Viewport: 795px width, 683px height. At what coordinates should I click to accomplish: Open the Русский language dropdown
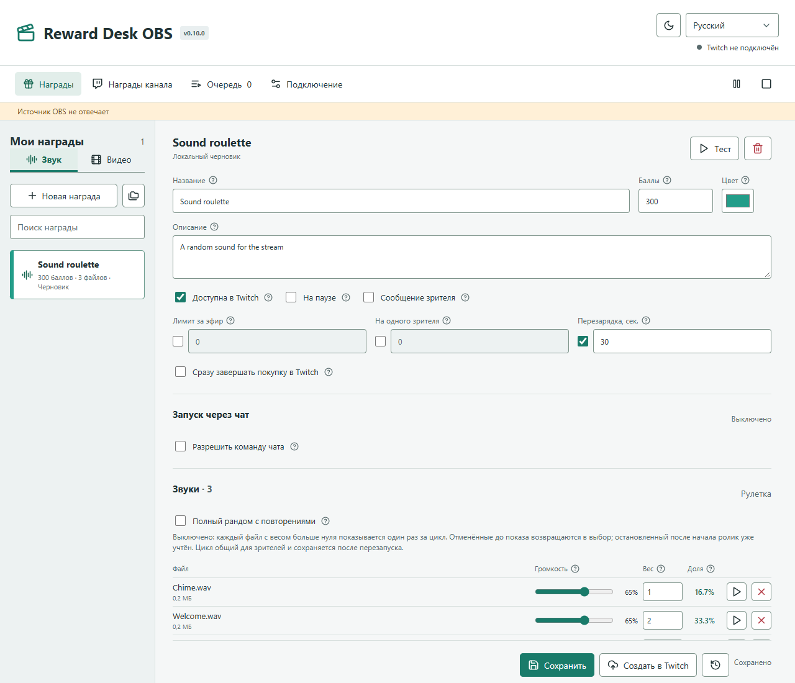point(732,25)
